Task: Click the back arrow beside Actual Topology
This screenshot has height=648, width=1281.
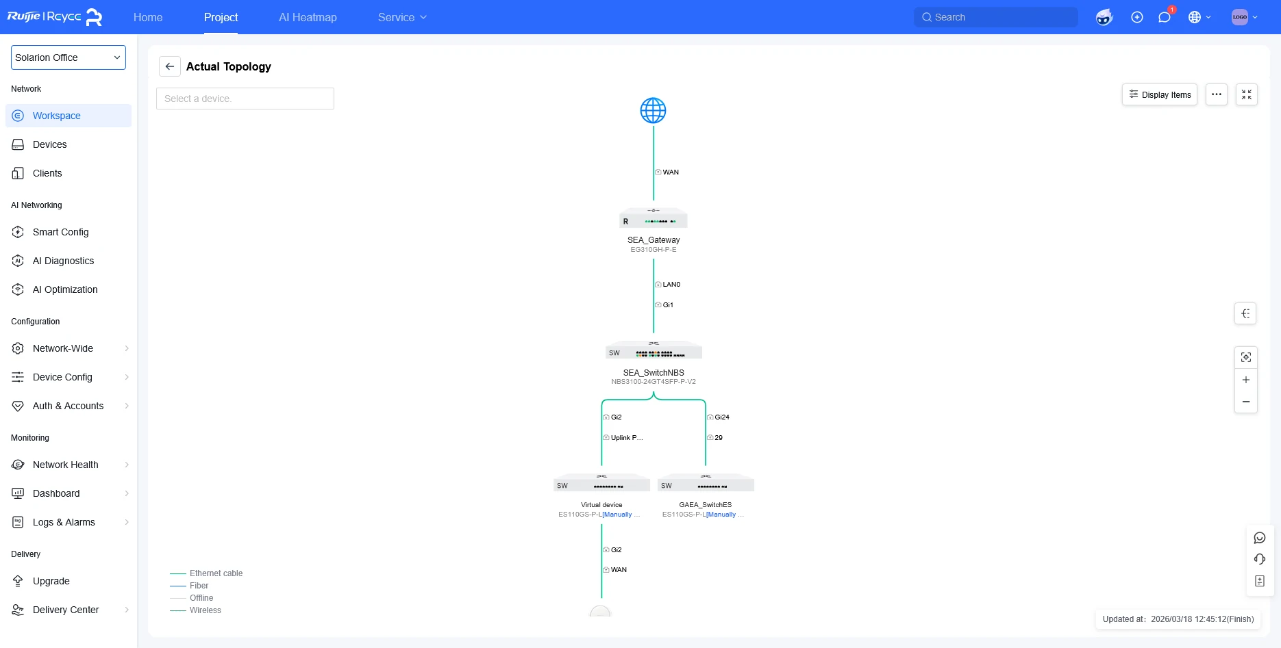Action: tap(170, 66)
